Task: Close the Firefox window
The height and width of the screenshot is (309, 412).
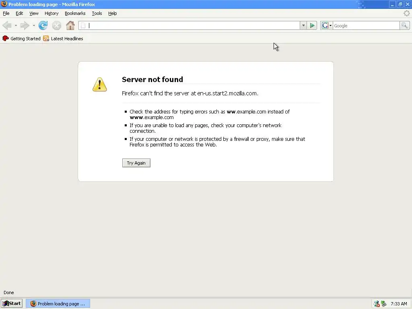Action: (x=408, y=4)
